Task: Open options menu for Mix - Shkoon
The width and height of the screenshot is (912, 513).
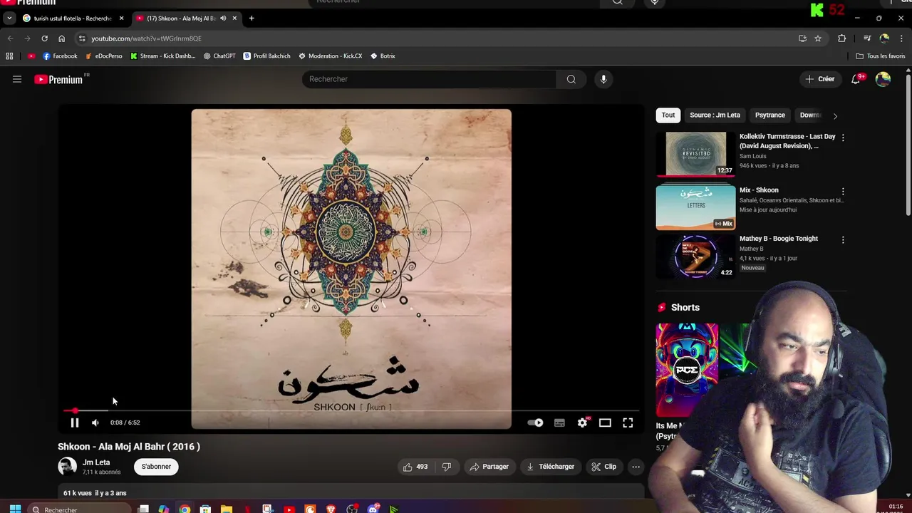Action: tap(843, 192)
